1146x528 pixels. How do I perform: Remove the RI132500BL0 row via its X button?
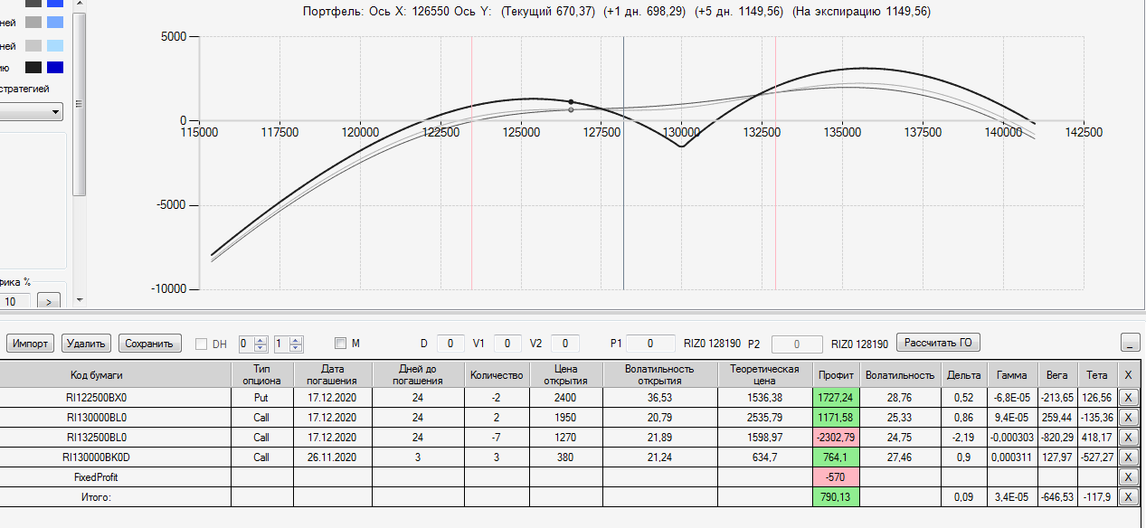pyautogui.click(x=1127, y=437)
